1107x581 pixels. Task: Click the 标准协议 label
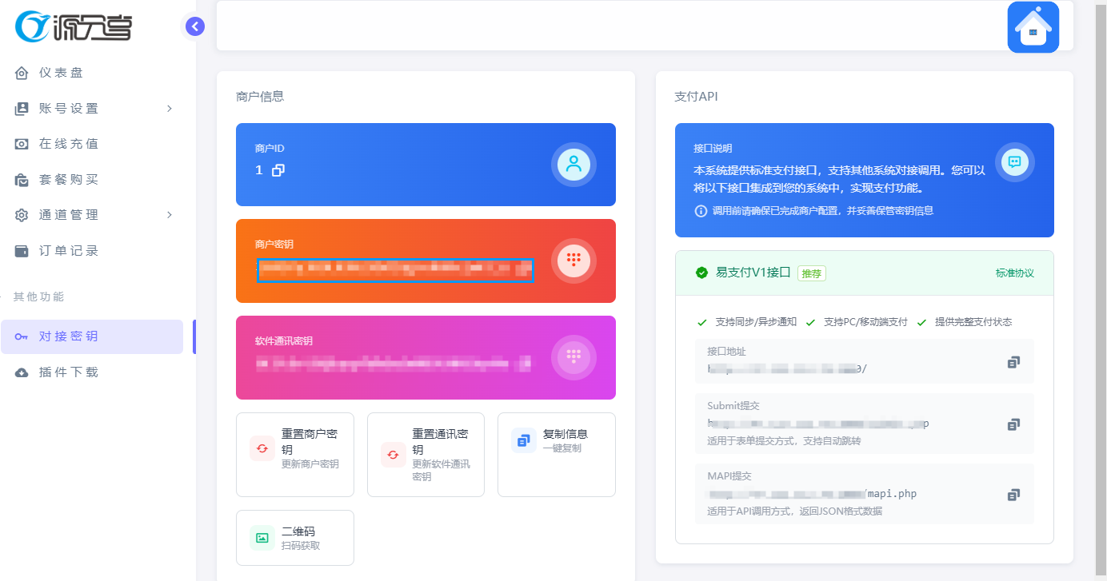(1015, 273)
